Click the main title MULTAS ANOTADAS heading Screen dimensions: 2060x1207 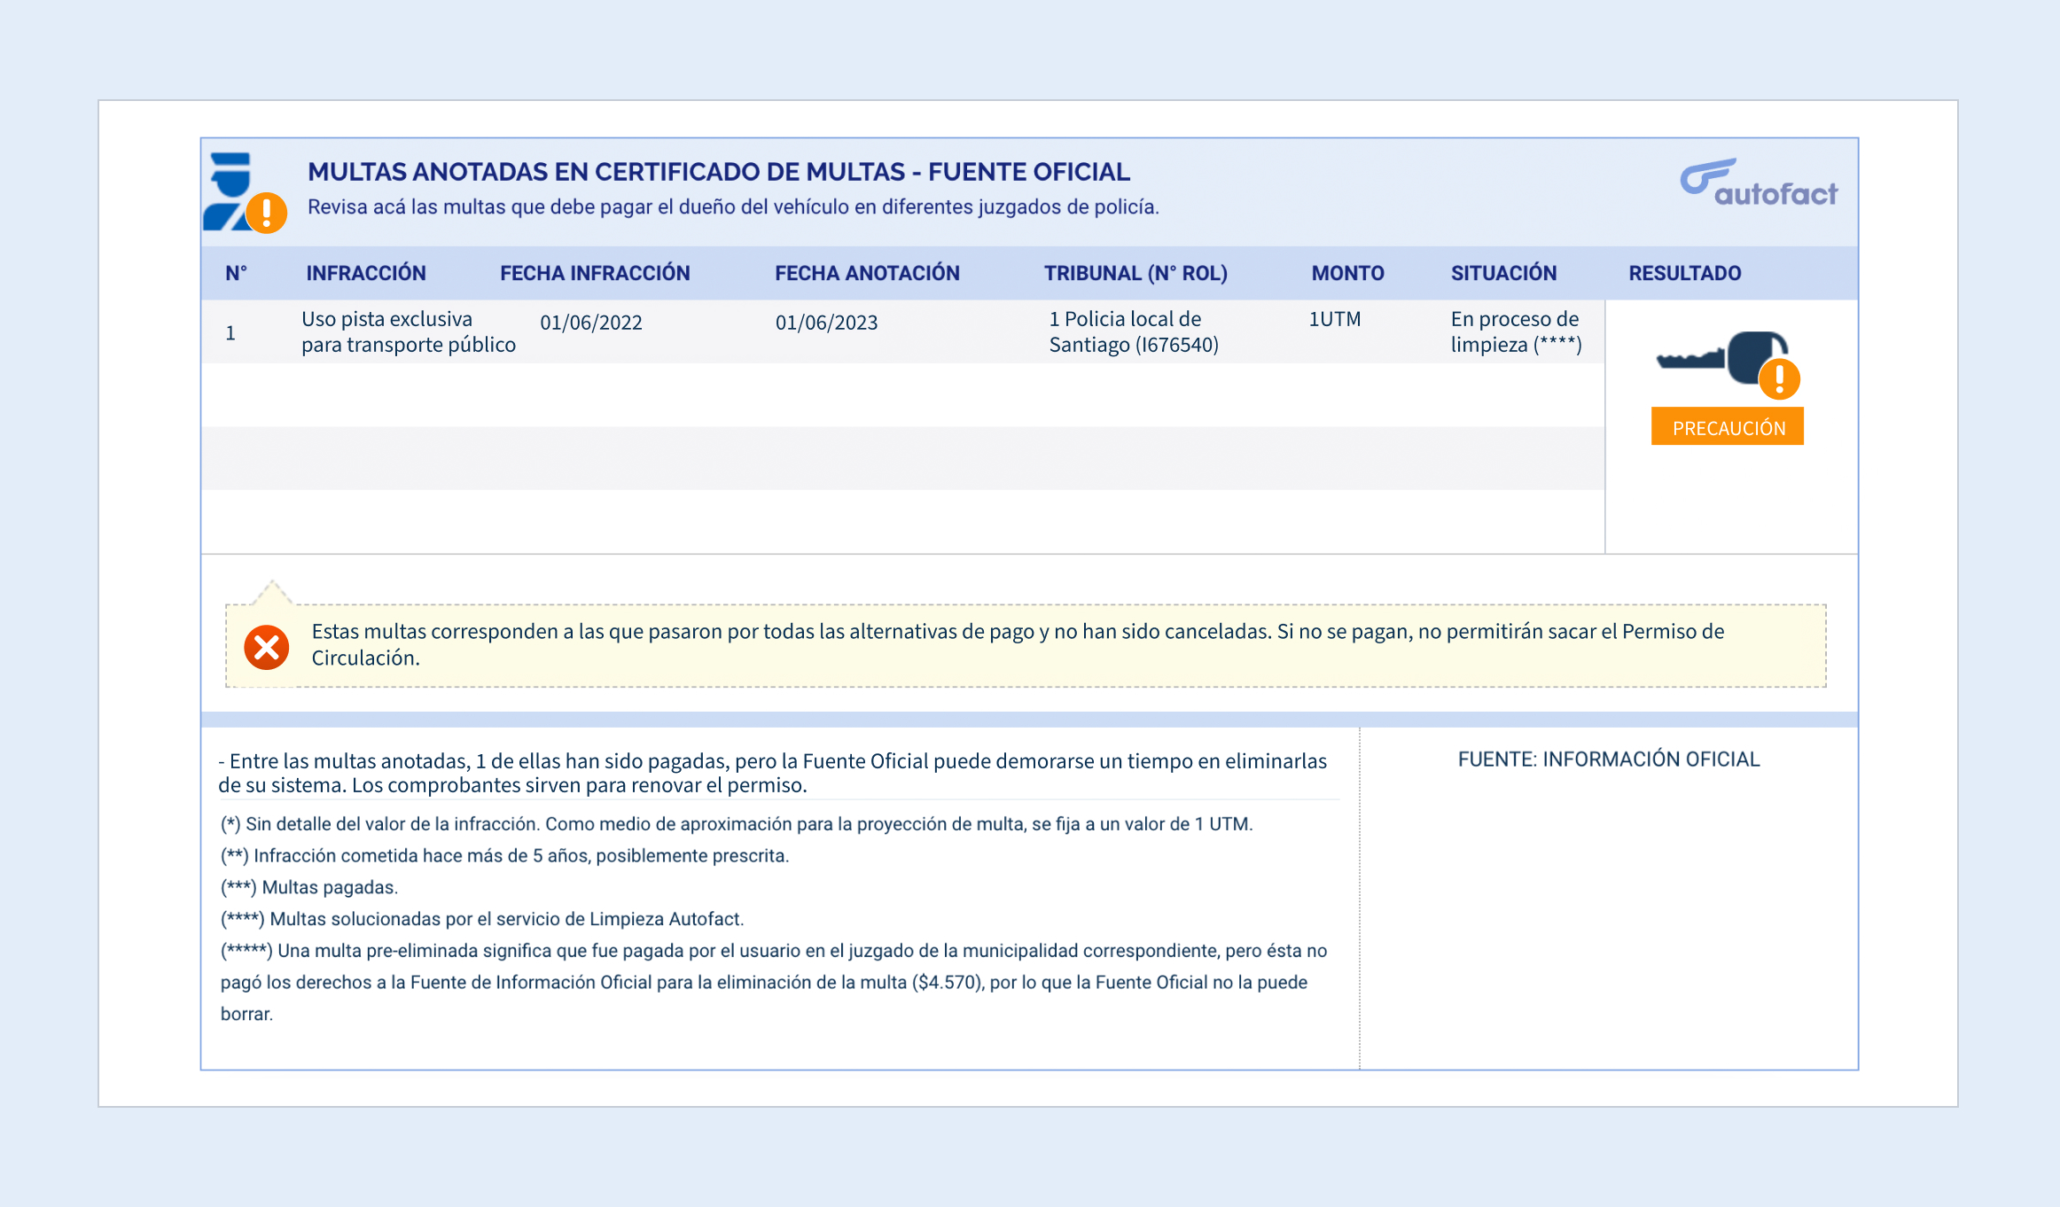pos(718,172)
